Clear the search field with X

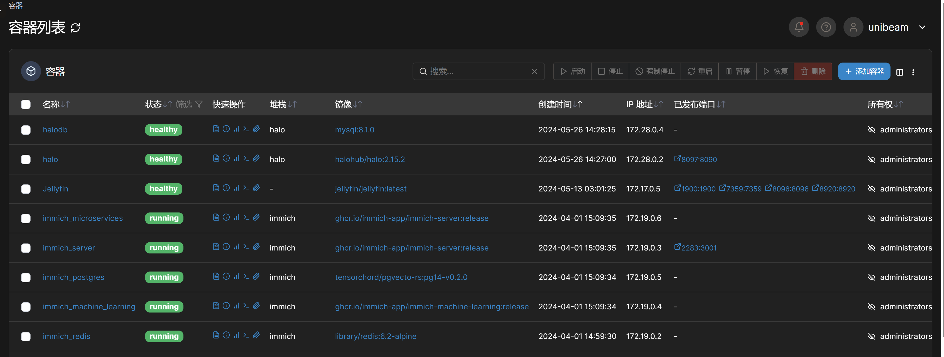point(534,71)
